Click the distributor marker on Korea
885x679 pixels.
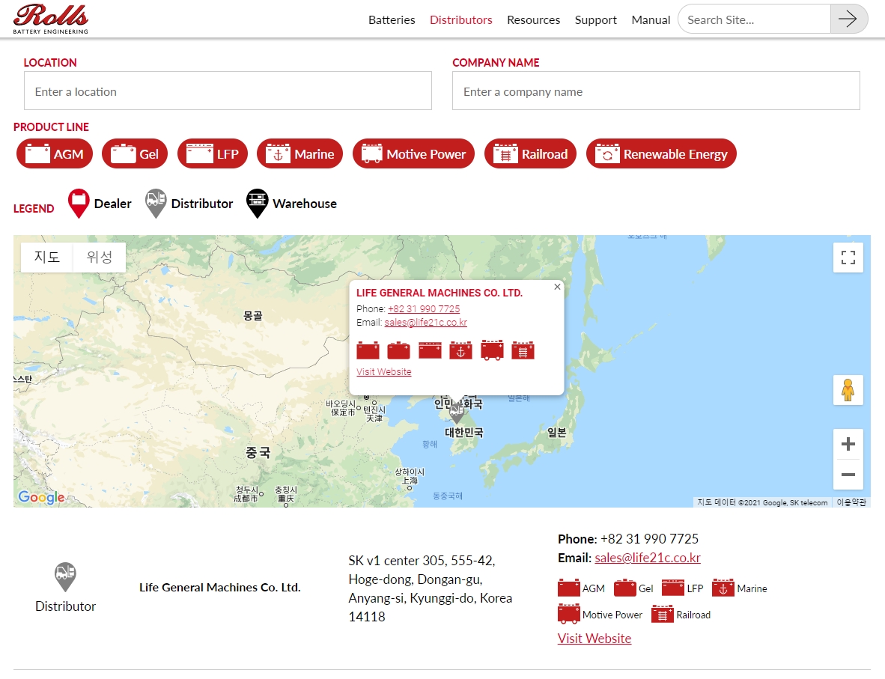(x=457, y=412)
